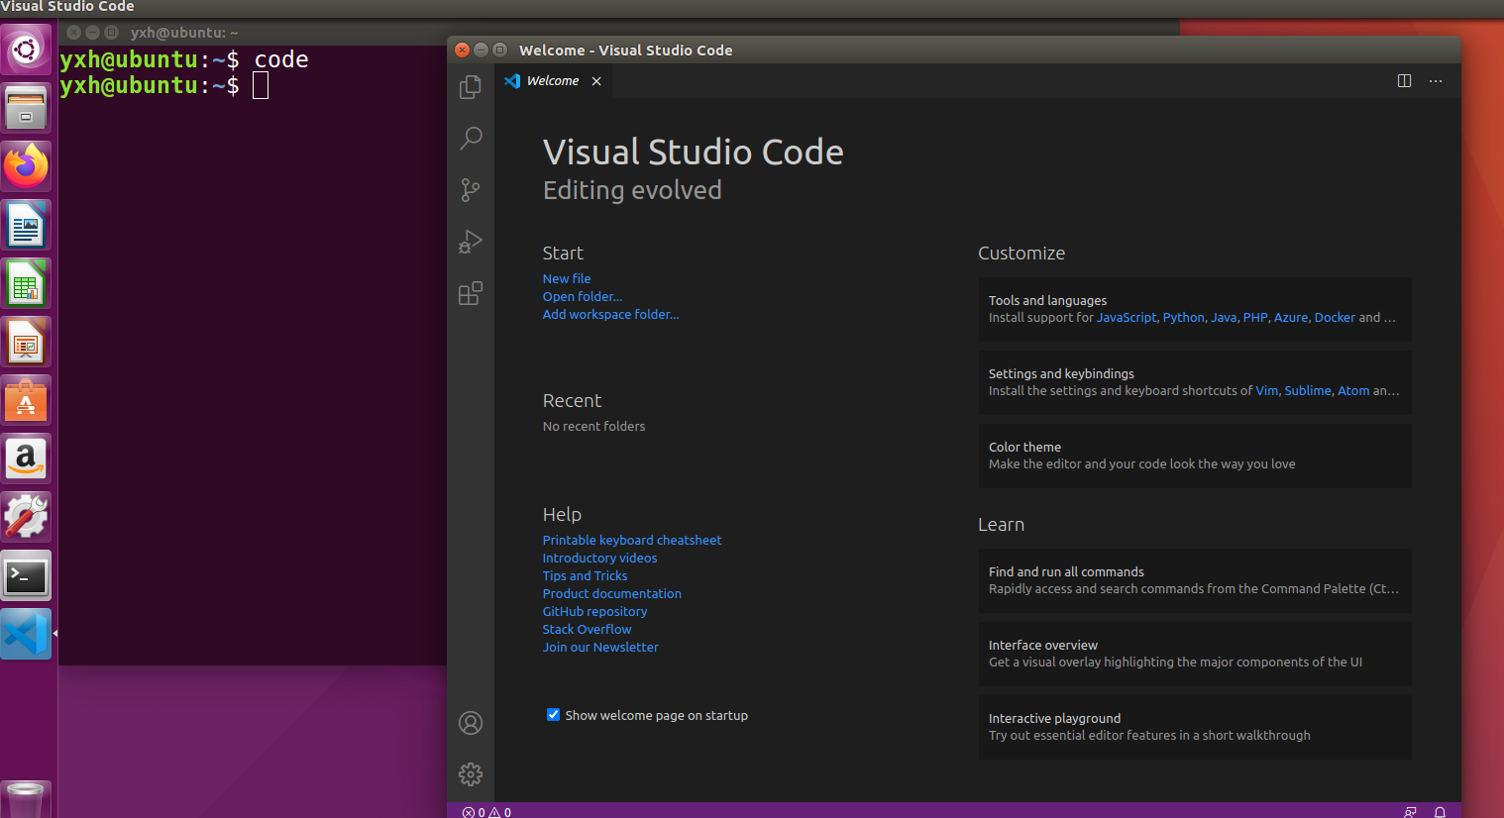The width and height of the screenshot is (1504, 818).
Task: Click the Visual Studio Code dock icon
Action: pyautogui.click(x=26, y=634)
